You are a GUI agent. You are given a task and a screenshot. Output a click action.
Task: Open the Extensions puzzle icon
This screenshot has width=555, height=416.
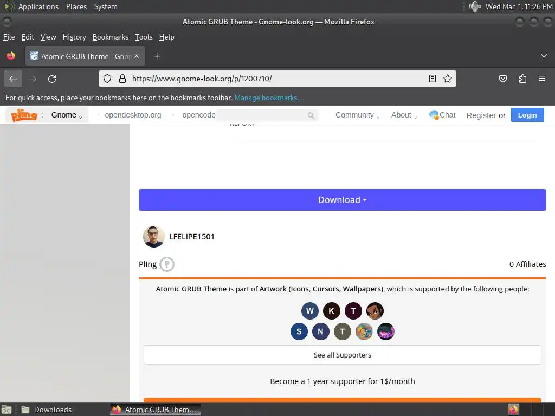[x=522, y=79]
